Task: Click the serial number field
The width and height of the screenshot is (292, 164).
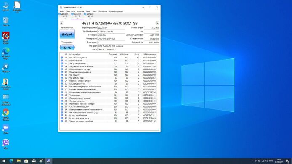Action: pyautogui.click(x=111, y=31)
